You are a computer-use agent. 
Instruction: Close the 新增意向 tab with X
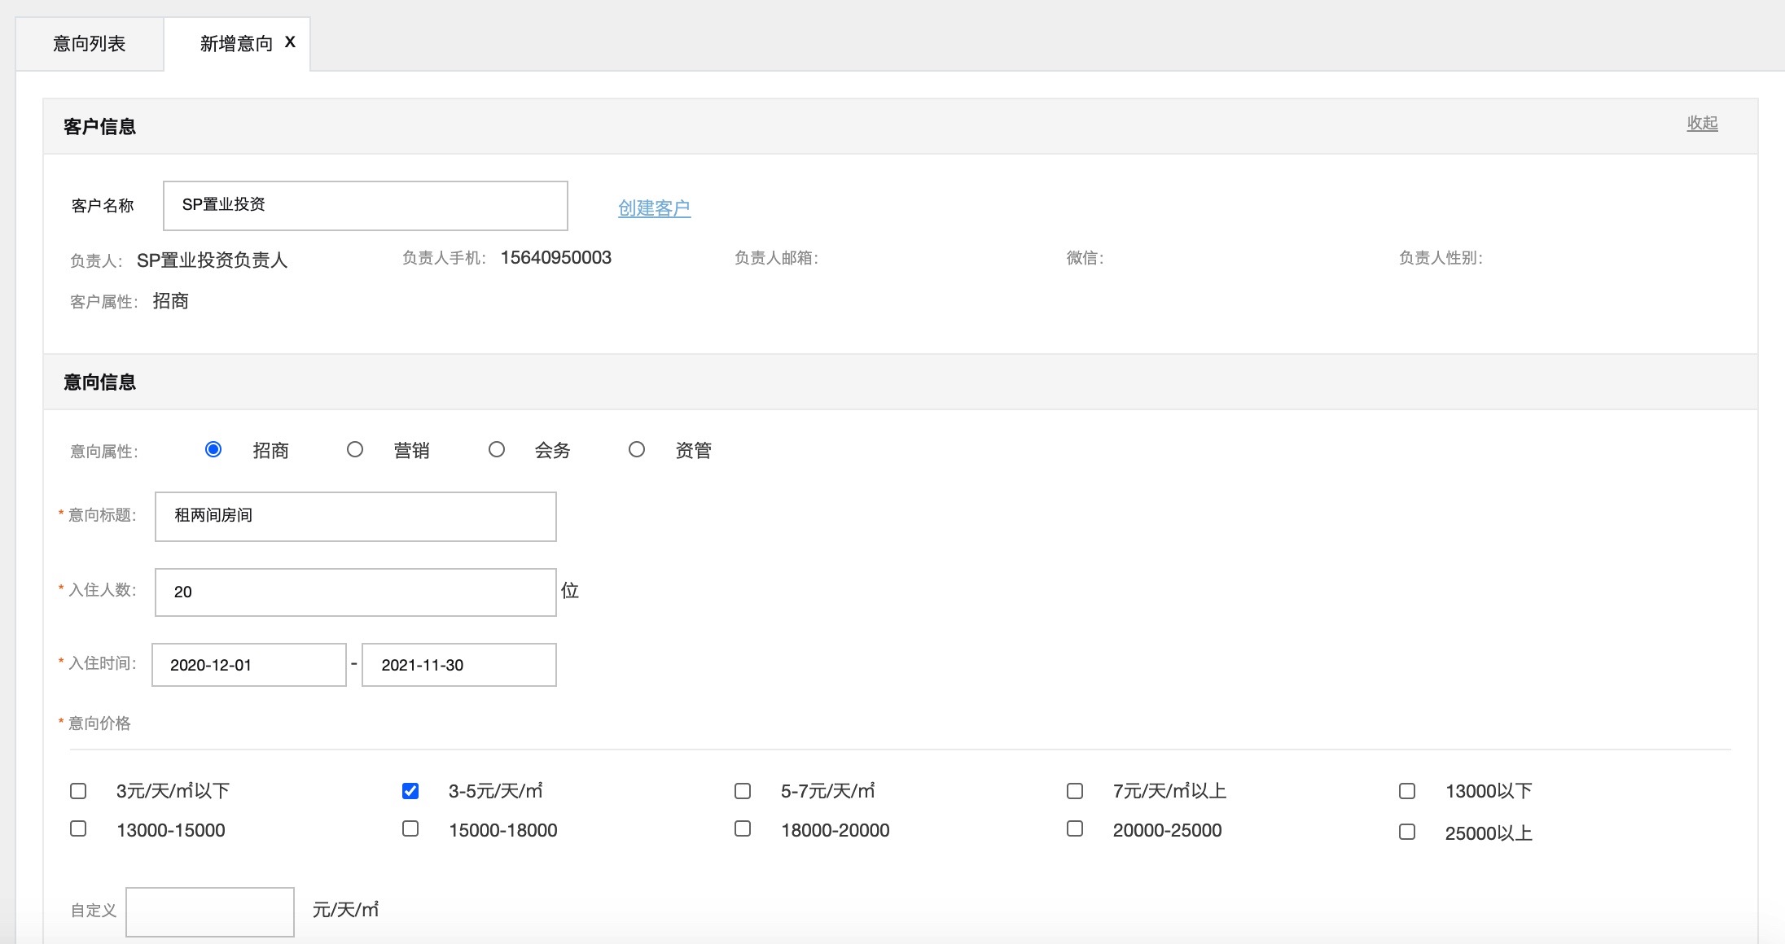point(290,42)
